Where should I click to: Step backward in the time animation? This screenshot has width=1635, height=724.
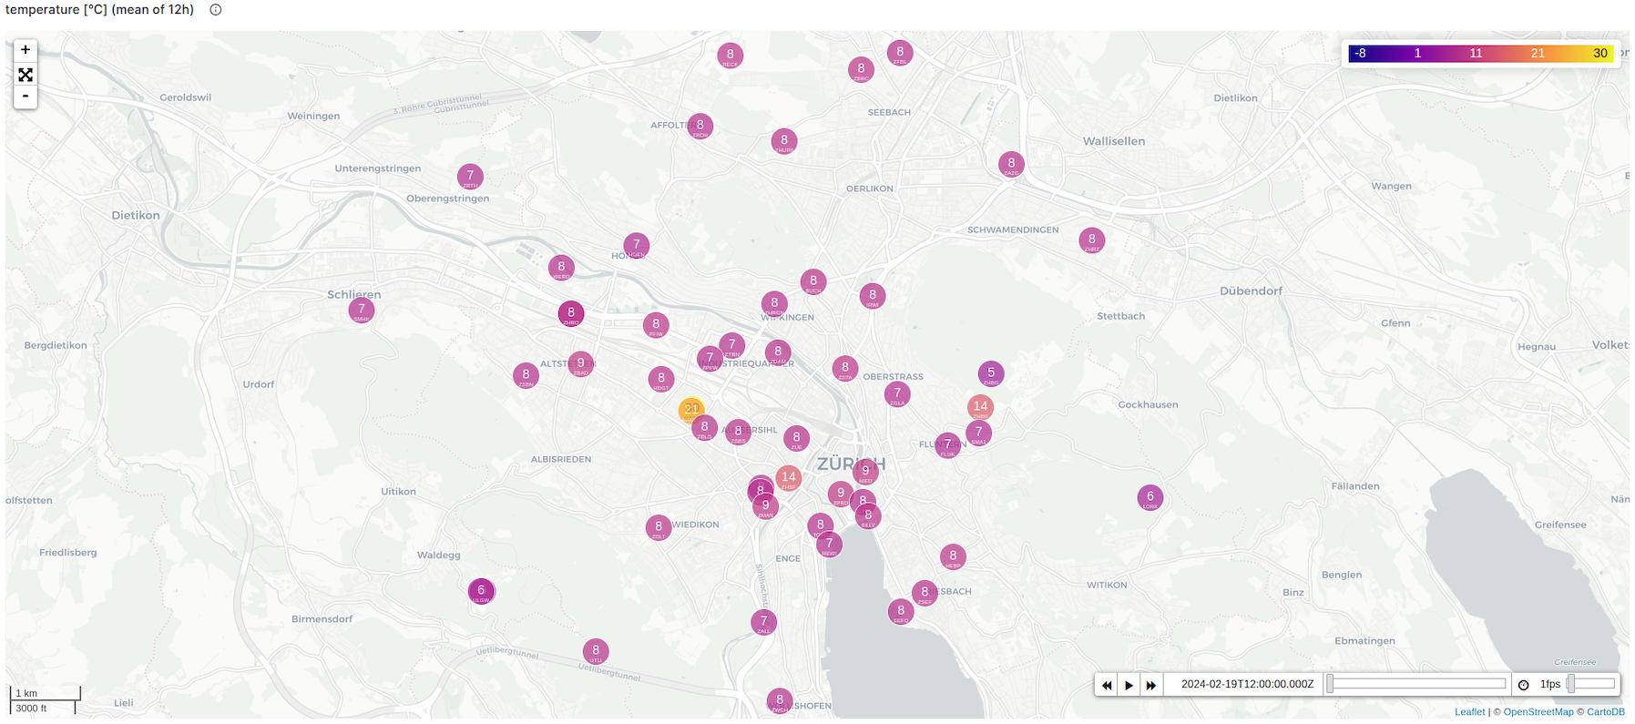1107,685
